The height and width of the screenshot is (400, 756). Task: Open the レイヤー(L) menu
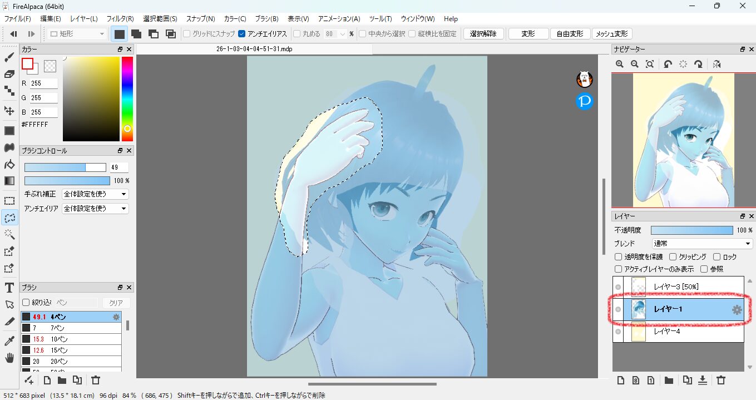click(84, 19)
